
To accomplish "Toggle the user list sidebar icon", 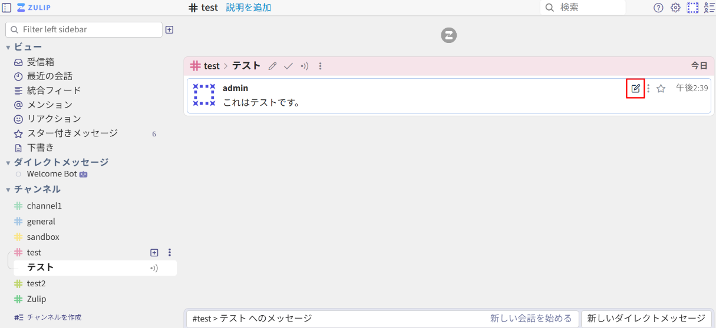I will (709, 8).
